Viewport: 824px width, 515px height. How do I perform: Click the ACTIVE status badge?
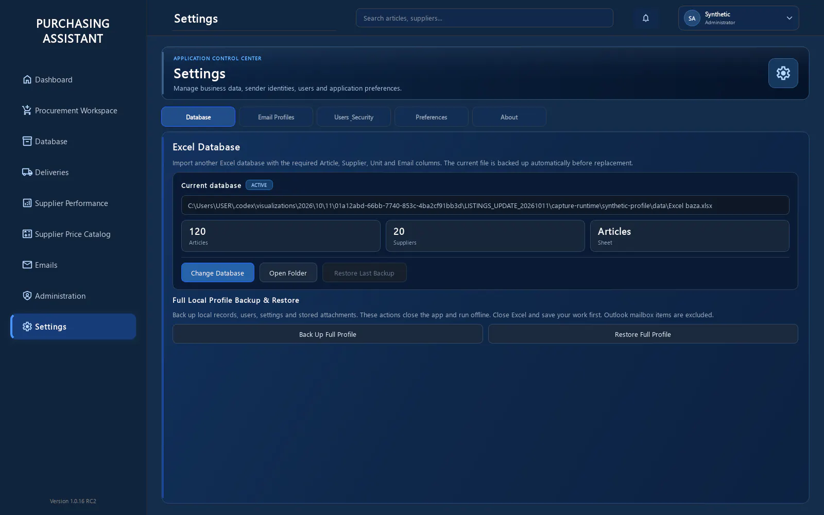pyautogui.click(x=259, y=185)
